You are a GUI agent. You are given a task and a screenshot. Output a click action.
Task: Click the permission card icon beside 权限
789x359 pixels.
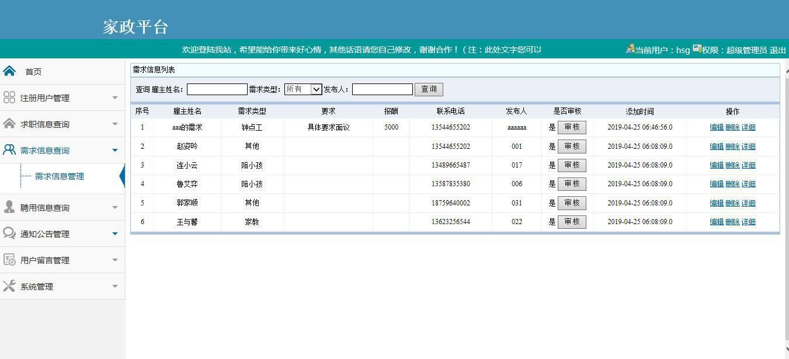pos(697,49)
